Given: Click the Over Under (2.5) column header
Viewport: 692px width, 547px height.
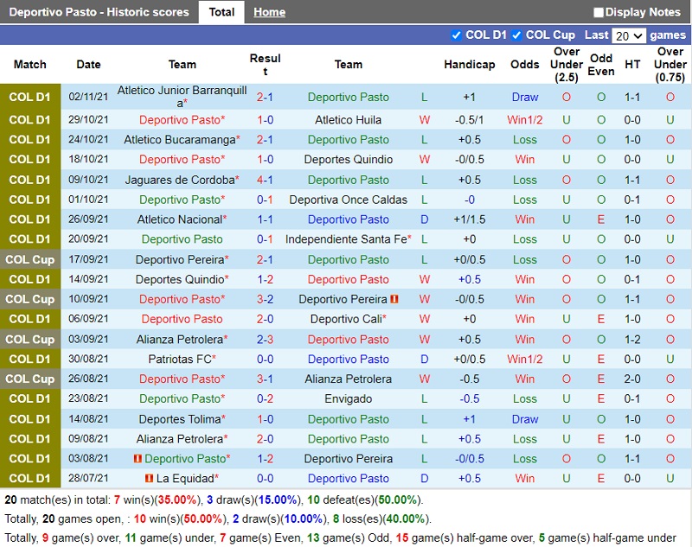Looking at the screenshot, I should 567,65.
